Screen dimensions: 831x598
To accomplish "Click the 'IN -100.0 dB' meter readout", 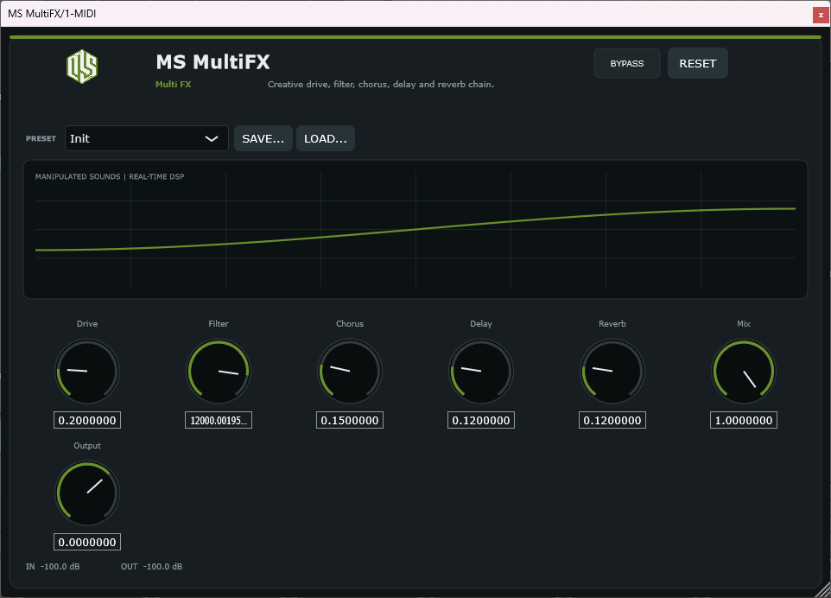I will pyautogui.click(x=53, y=567).
